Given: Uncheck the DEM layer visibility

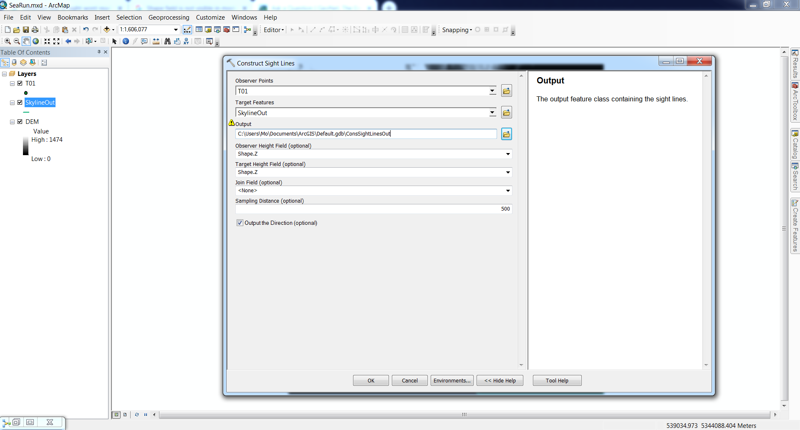Looking at the screenshot, I should (20, 122).
